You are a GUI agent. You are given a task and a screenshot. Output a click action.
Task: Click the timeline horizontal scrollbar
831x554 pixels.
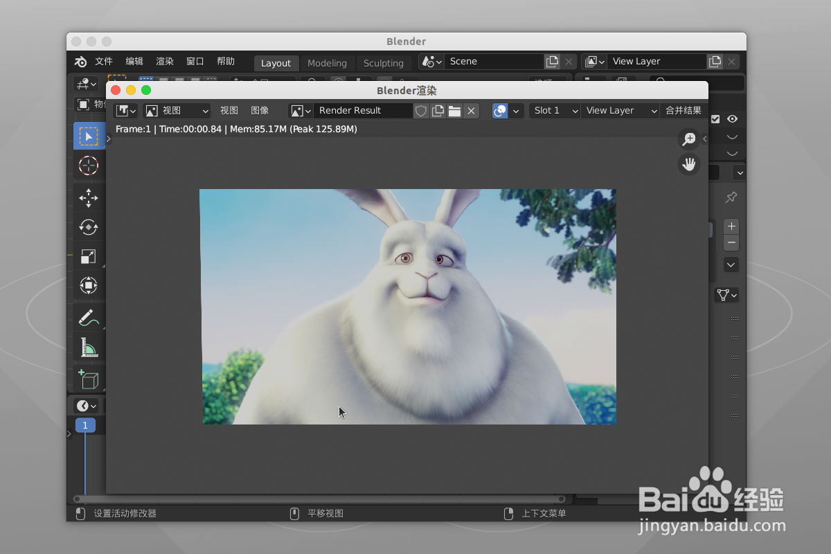click(319, 499)
